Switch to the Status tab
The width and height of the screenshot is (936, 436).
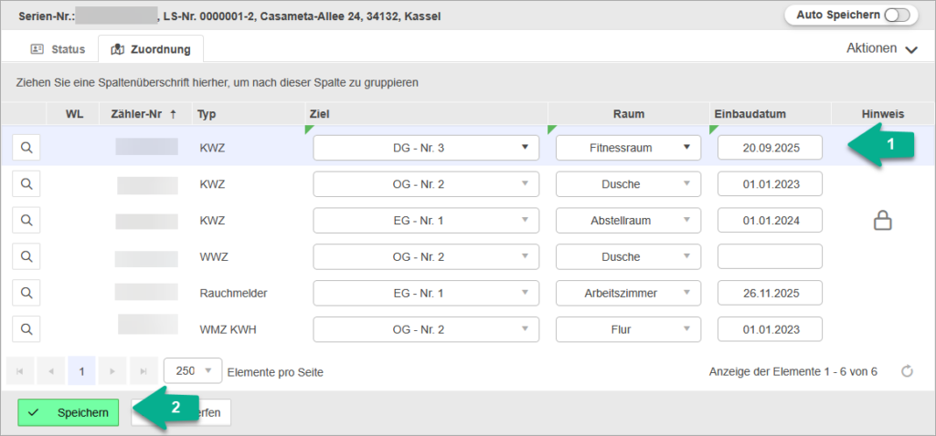(58, 49)
